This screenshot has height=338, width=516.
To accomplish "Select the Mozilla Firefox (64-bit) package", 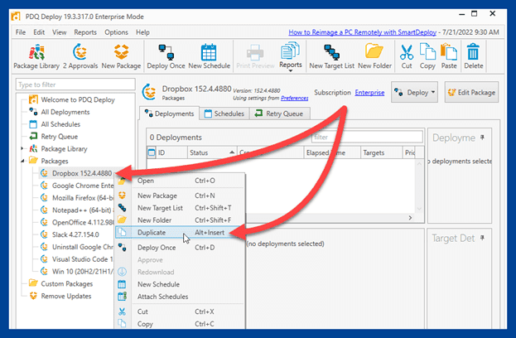I will point(77,198).
